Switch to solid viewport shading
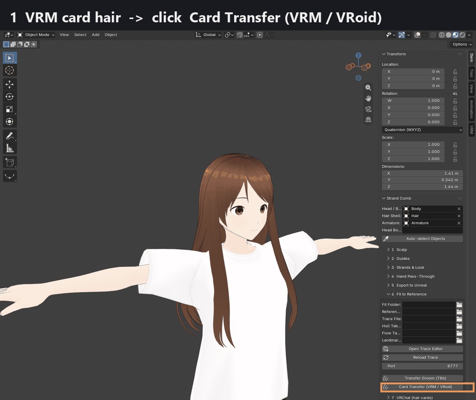 click(x=448, y=35)
